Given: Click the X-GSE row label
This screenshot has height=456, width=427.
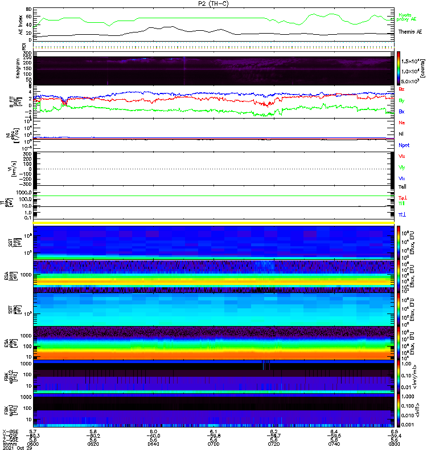Looking at the screenshot, I should (10, 431).
